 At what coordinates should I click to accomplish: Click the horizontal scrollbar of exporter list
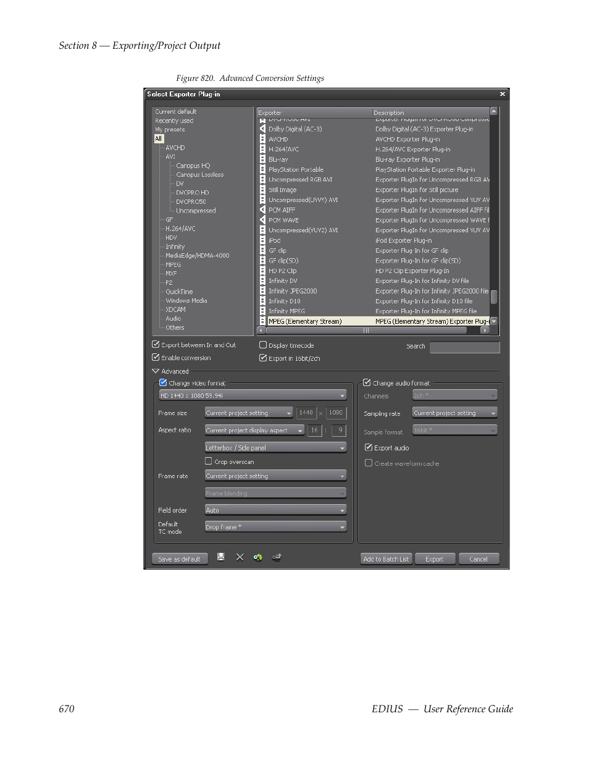366,331
